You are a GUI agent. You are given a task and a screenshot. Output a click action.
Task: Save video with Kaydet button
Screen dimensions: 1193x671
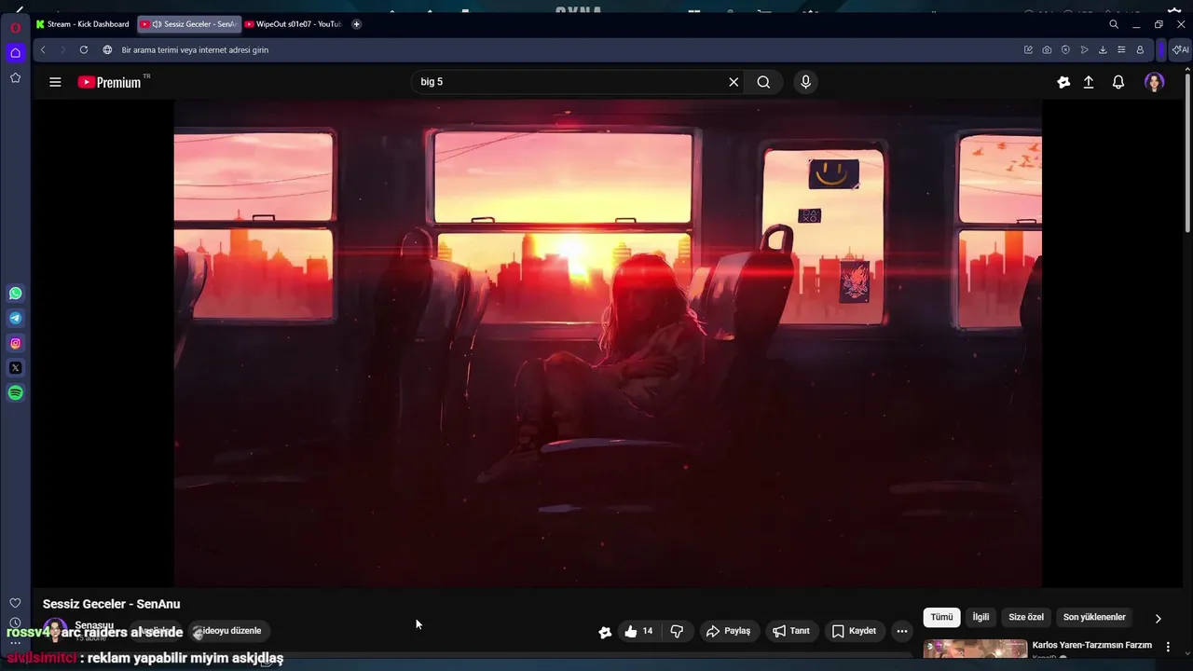(x=854, y=631)
